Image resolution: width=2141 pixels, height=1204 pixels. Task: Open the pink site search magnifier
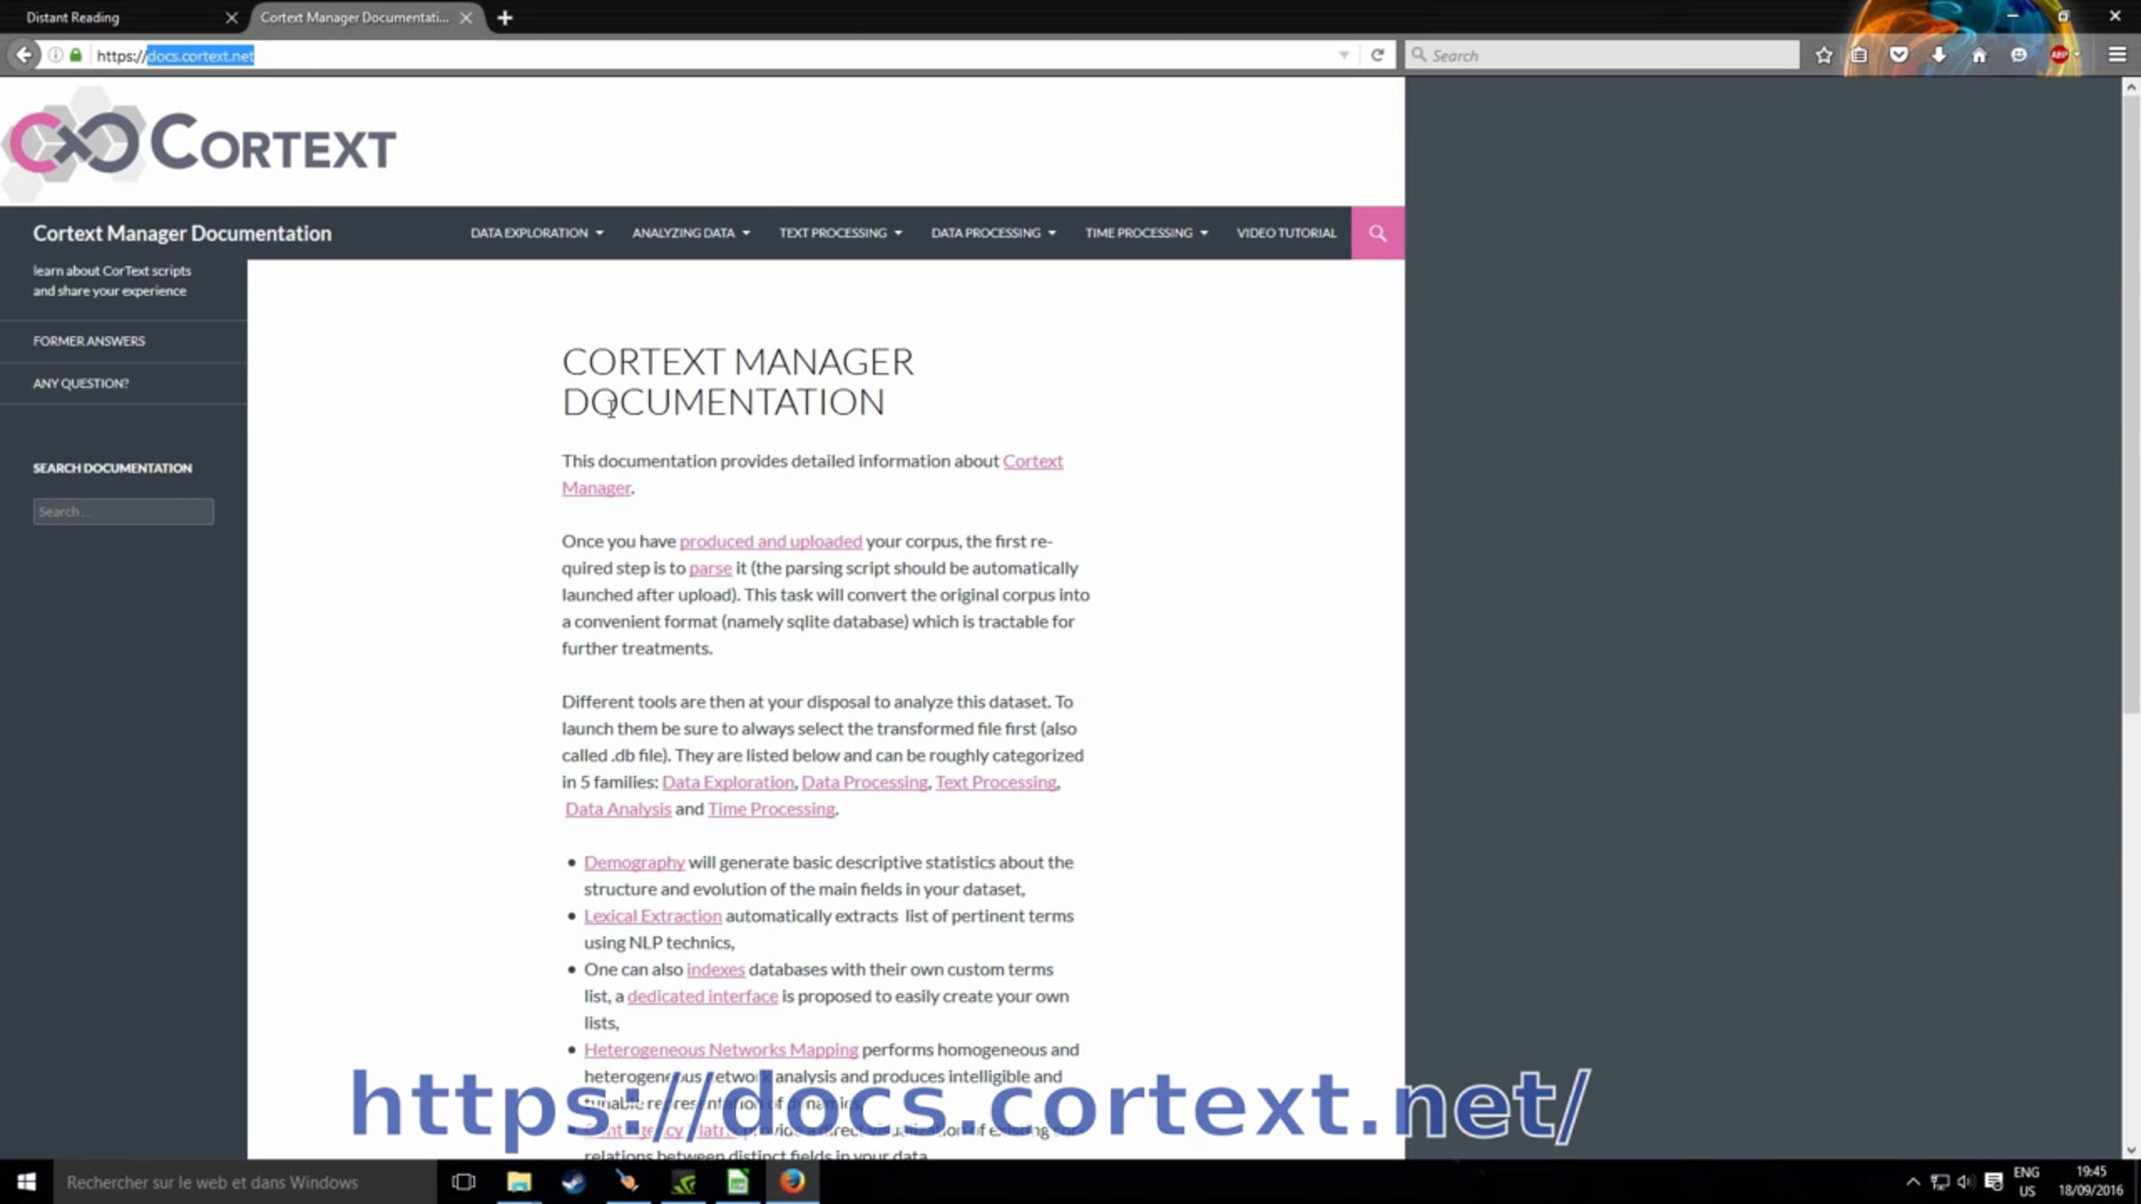click(x=1377, y=233)
